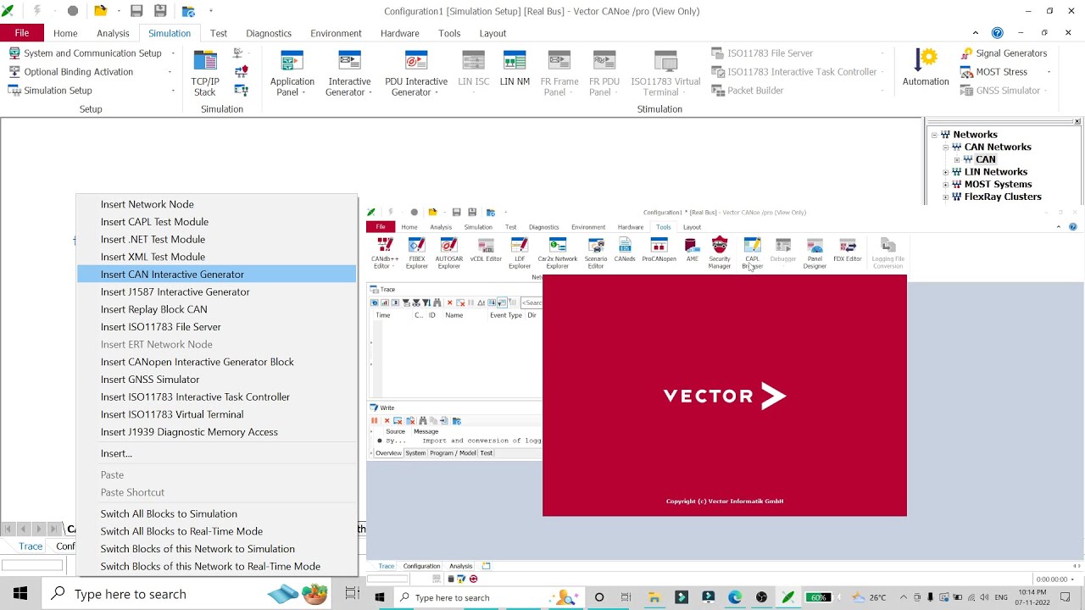Viewport: 1085px width, 610px height.
Task: Click Windows Start button
Action: pos(20,594)
